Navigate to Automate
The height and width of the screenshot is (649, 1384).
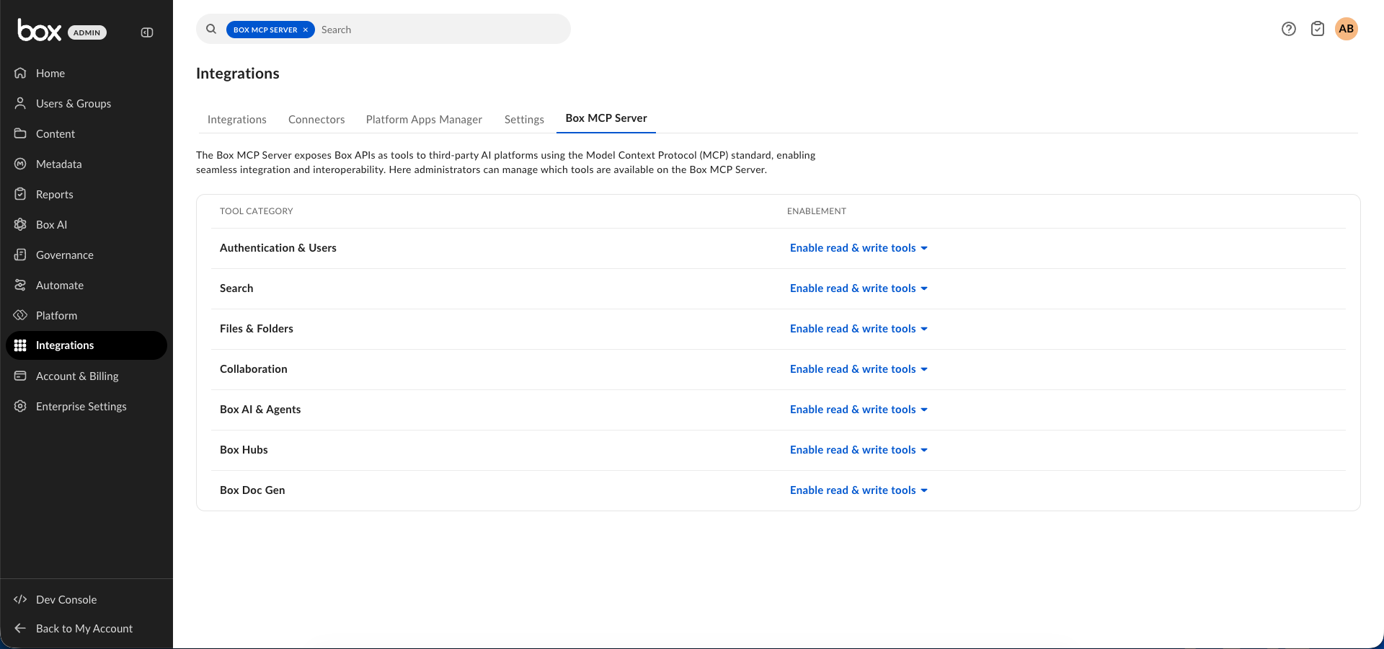coord(86,285)
